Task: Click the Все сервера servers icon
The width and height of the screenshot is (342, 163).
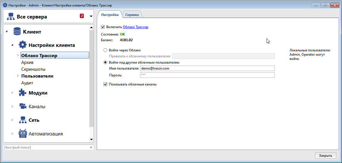Action: [11, 17]
